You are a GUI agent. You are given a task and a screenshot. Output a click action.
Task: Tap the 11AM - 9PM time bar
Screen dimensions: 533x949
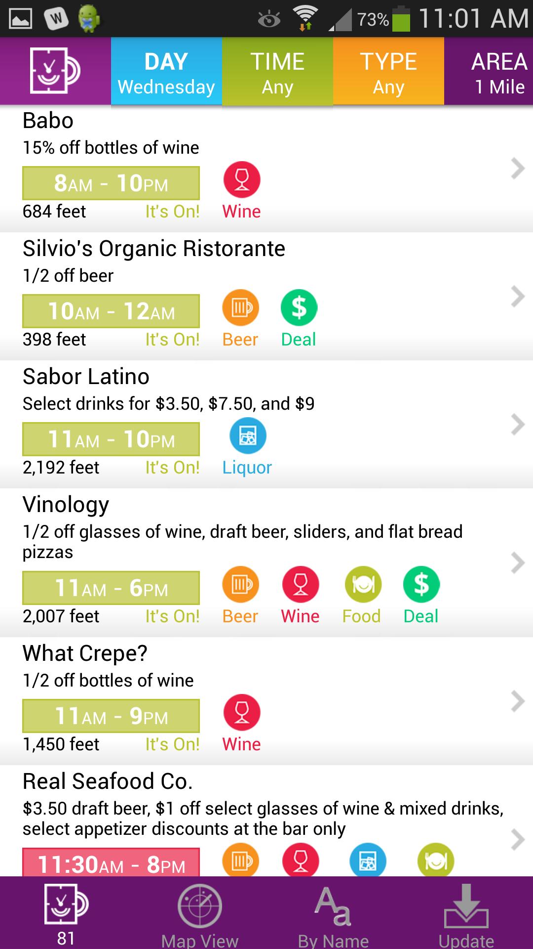point(111,716)
